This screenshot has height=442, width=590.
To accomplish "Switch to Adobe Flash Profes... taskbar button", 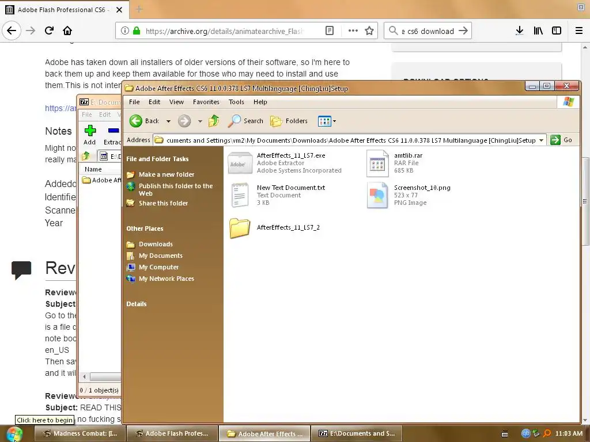I will 172,434.
